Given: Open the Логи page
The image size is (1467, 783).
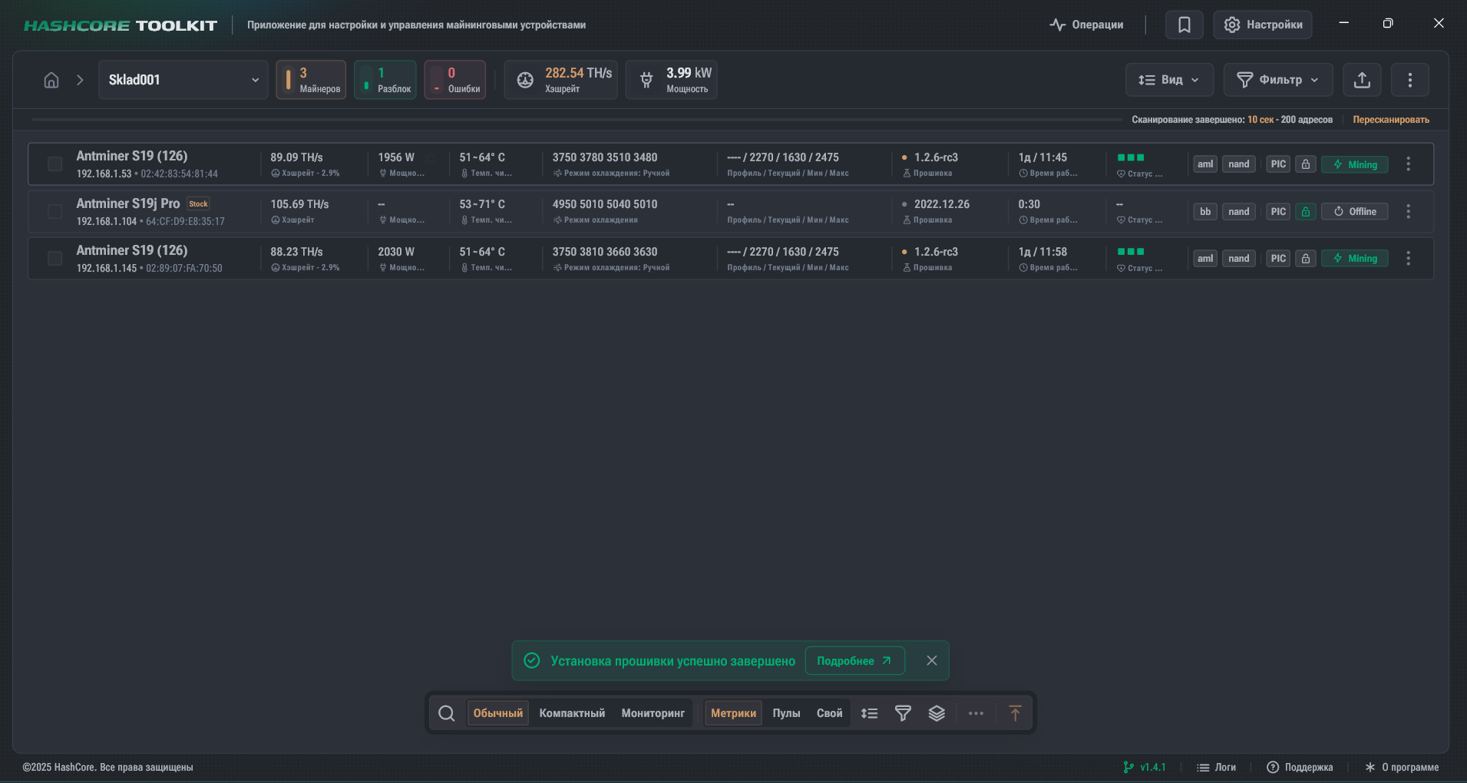Looking at the screenshot, I should [x=1217, y=767].
